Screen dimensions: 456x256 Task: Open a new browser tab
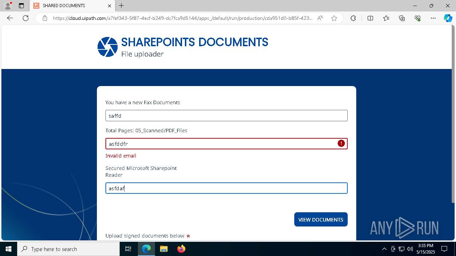pyautogui.click(x=121, y=6)
